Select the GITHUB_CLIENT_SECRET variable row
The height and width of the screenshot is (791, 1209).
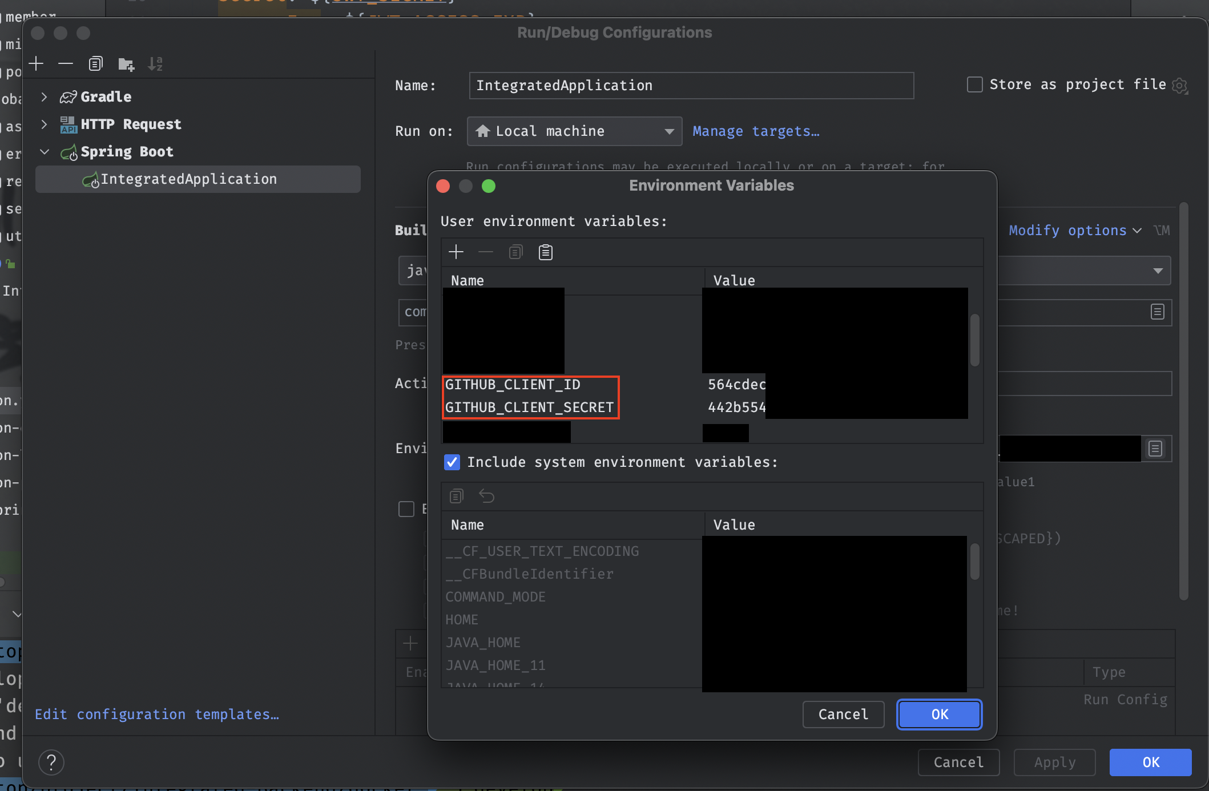tap(529, 407)
